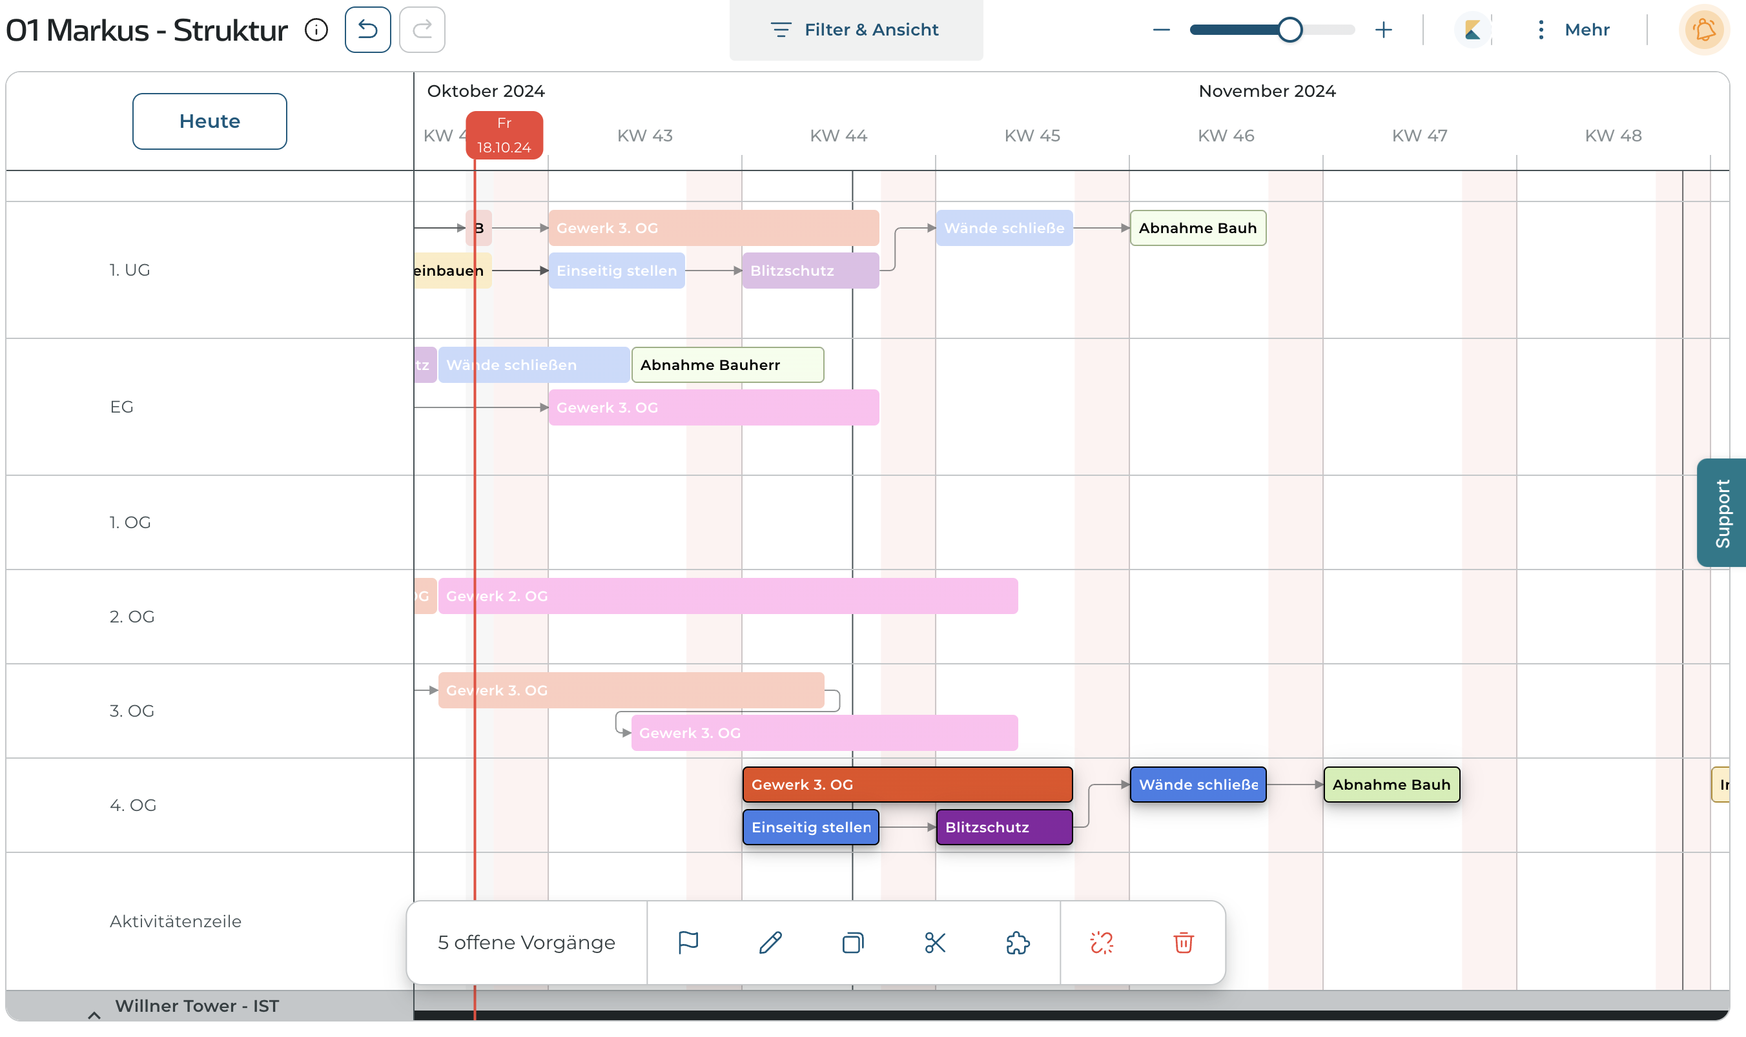This screenshot has height=1037, width=1746.
Task: Click the pink Gewerk 3. OG bar in EG row
Action: click(714, 407)
